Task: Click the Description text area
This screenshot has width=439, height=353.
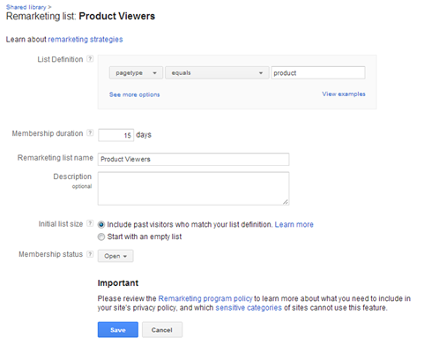Action: click(193, 189)
